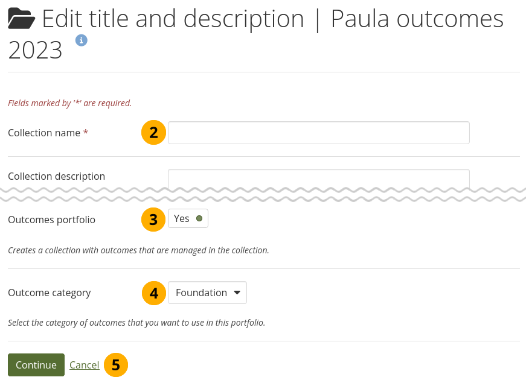
Task: Click into the Collection description field
Action: click(318, 177)
